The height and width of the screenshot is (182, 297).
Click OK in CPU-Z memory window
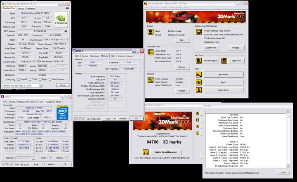137,119
